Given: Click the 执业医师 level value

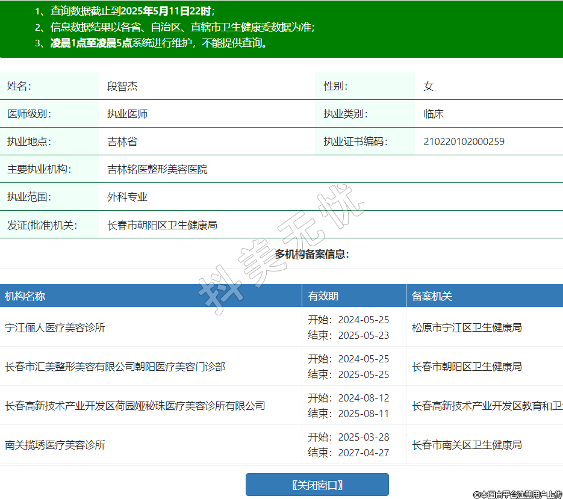Looking at the screenshot, I should coord(127,114).
